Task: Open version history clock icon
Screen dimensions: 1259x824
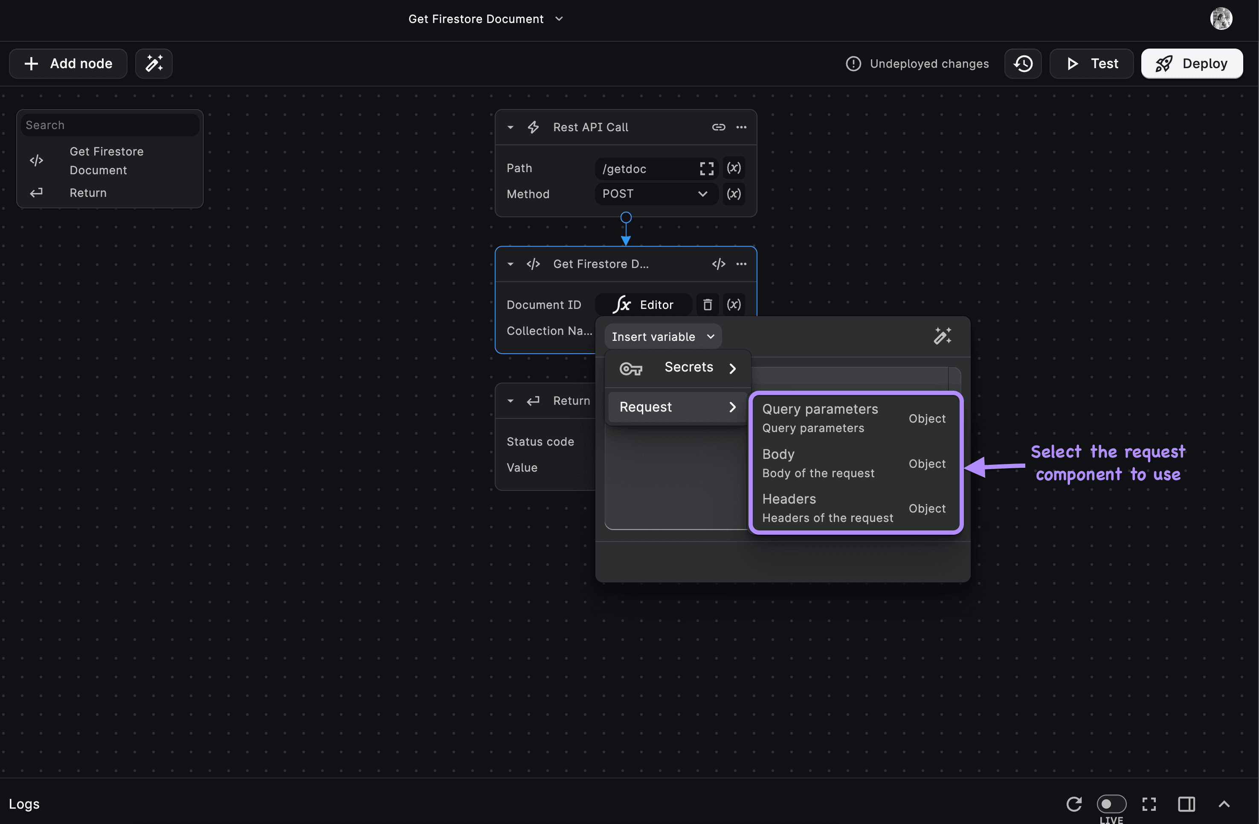Action: click(x=1023, y=63)
